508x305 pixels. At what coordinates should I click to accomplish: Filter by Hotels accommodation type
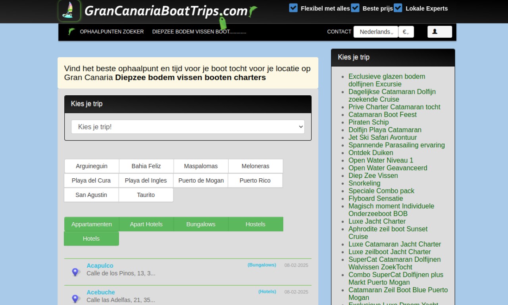[x=91, y=238]
